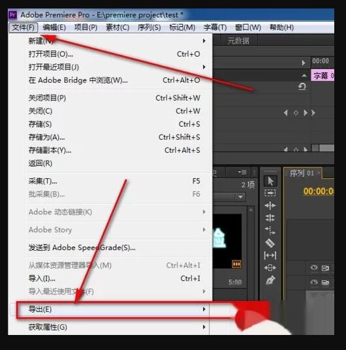This screenshot has width=346, height=350.
Task: Select the Slip tool
Action: [270, 255]
